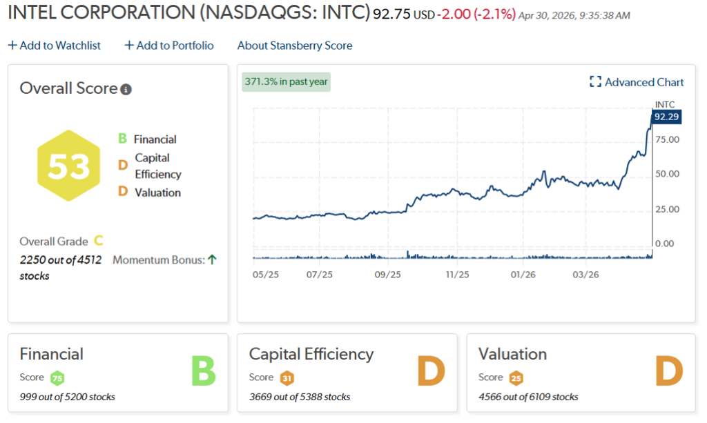The height and width of the screenshot is (423, 707).
Task: Click the Momentum Bonus label
Action: (159, 260)
